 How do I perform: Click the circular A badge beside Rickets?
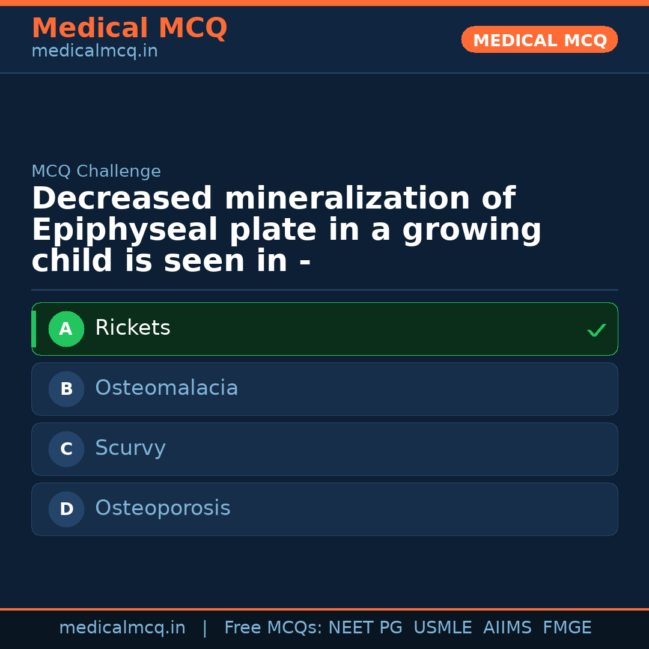66,329
